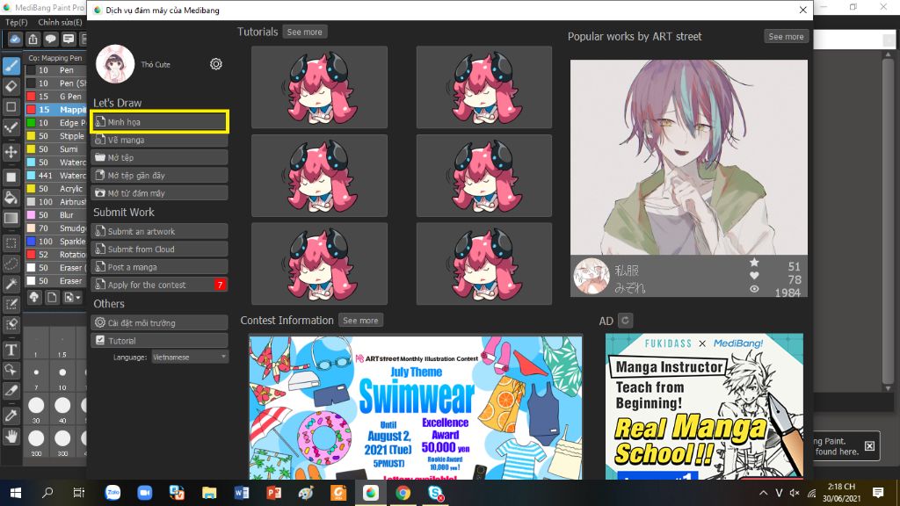Click the red G Pen color swatch
Image resolution: width=900 pixels, height=506 pixels.
coord(31,97)
